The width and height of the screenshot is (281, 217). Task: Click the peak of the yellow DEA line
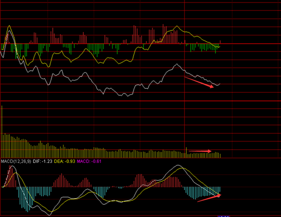[x=182, y=168]
